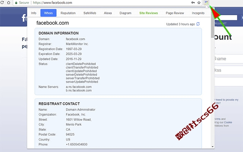Viewport: 243px width, 152px height.
Task: Open the Site Reviews tab
Action: (148, 13)
